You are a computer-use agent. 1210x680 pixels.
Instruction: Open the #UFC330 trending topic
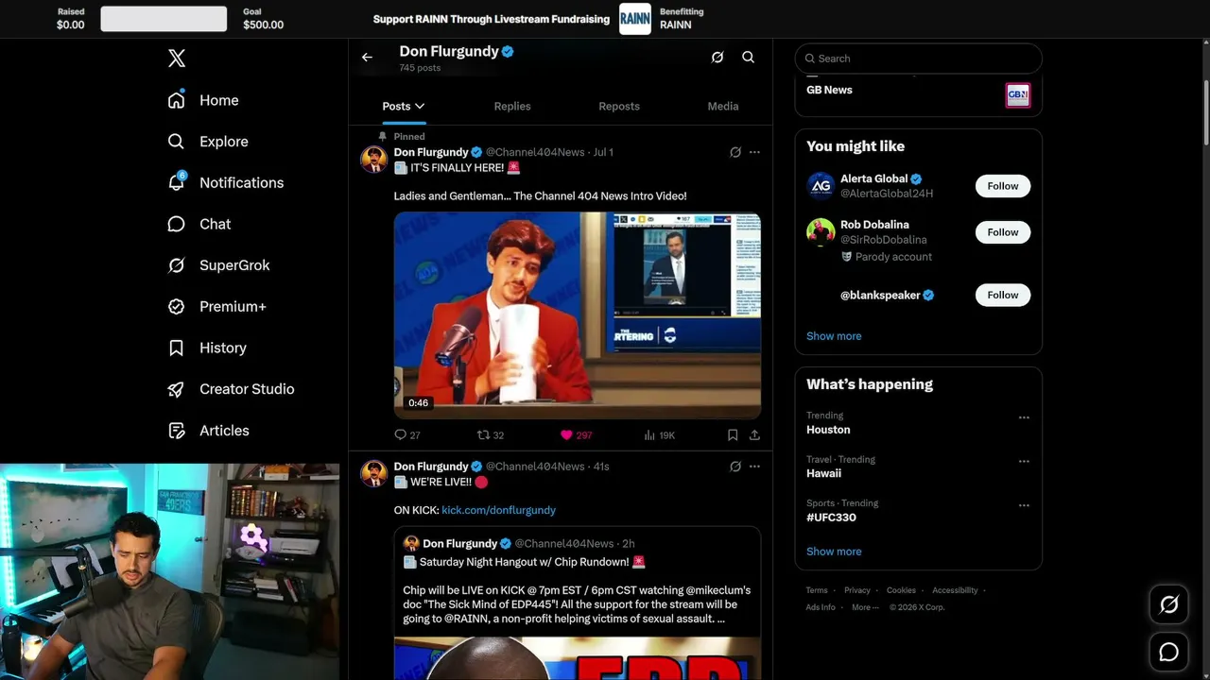click(831, 518)
